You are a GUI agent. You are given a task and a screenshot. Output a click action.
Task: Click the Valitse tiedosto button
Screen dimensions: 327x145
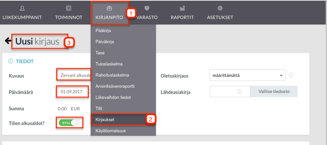(274, 91)
